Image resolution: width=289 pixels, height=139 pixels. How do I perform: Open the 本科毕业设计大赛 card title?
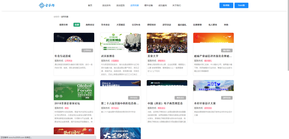pyautogui.click(x=205, y=103)
